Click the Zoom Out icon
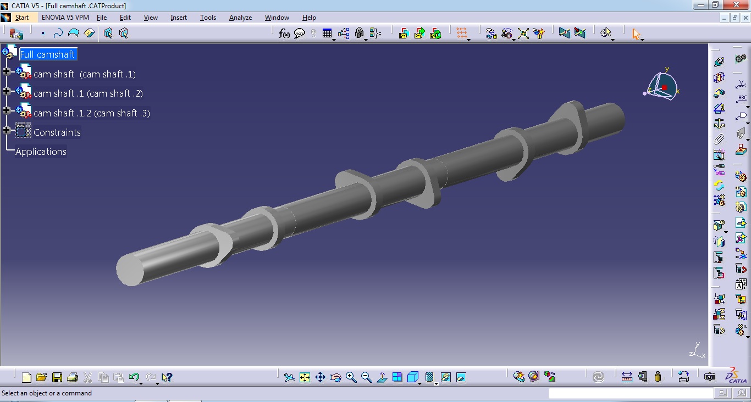 coord(366,377)
